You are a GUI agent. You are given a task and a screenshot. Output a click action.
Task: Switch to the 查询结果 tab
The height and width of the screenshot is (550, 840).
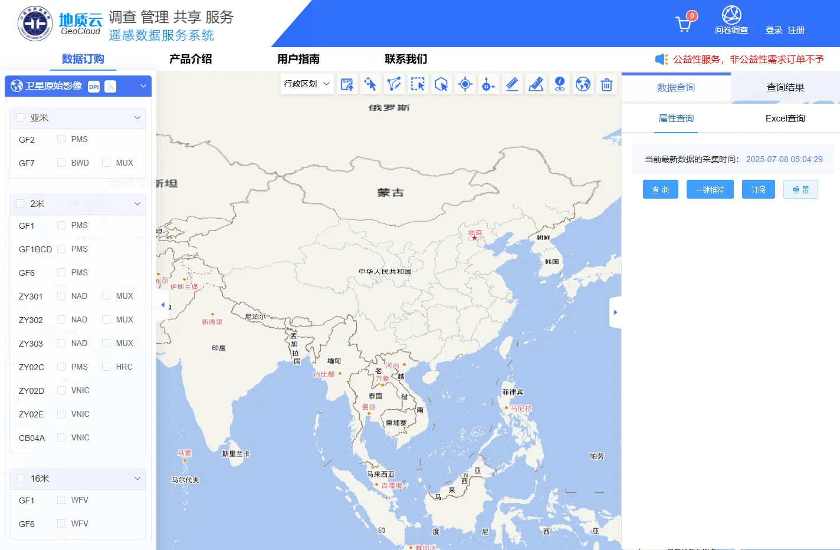tap(785, 87)
